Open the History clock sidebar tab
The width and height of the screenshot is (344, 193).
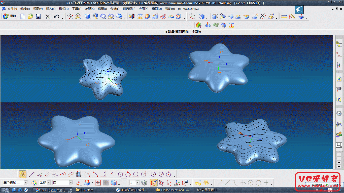tap(339, 113)
